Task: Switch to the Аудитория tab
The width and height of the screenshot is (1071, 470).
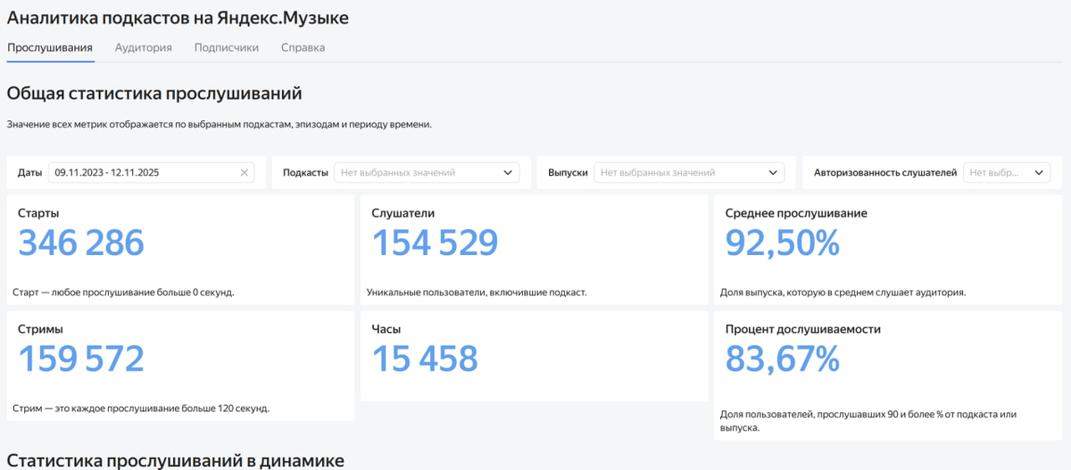Action: [x=144, y=47]
